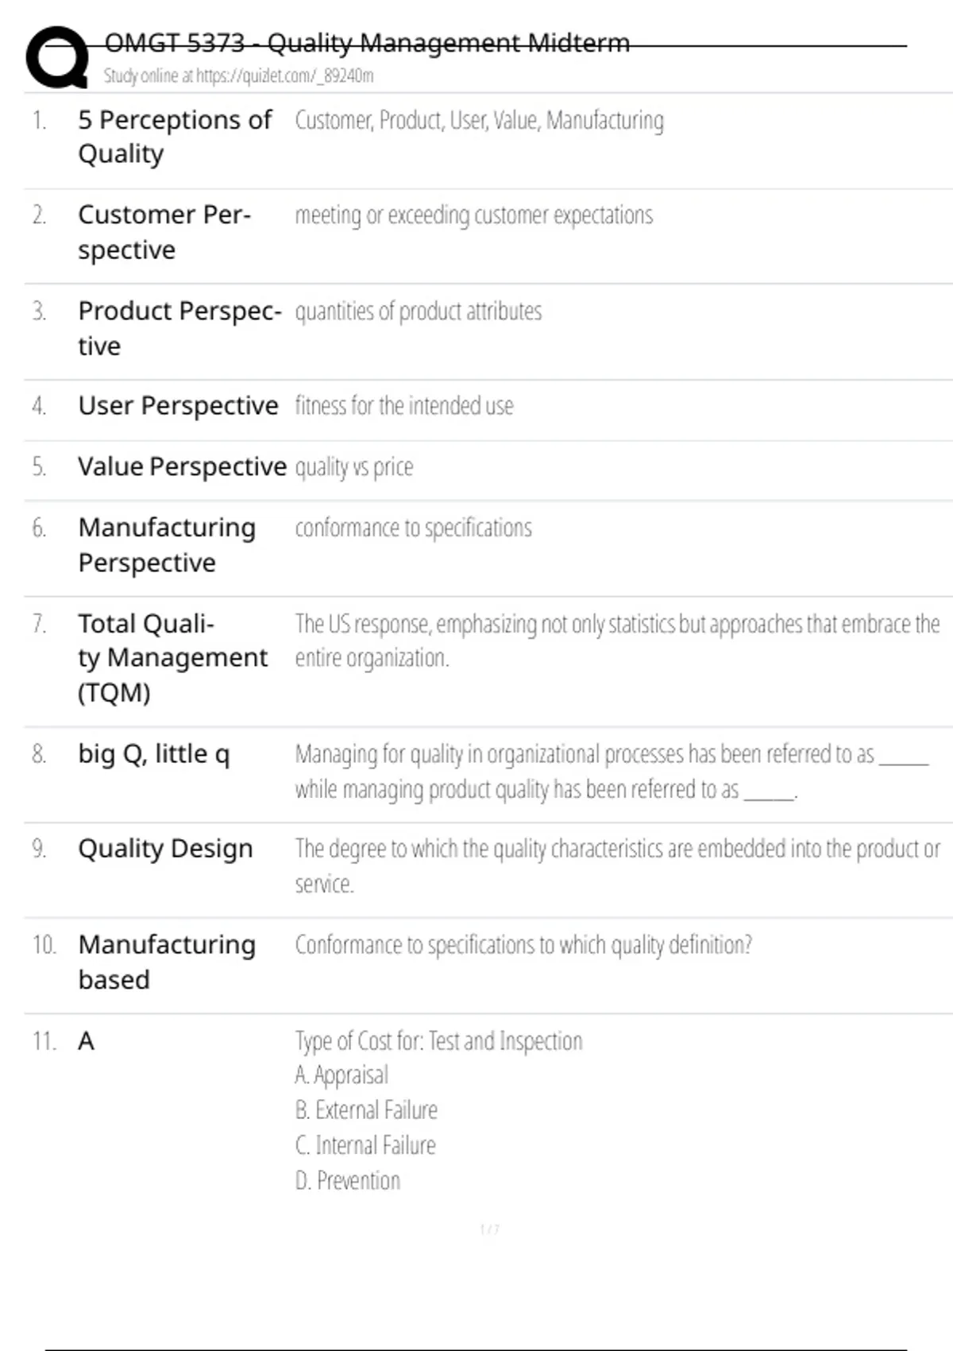Click the 'conformance to specifications' definition text

click(x=414, y=528)
